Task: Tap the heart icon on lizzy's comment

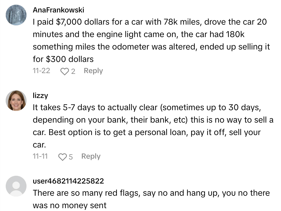Action: point(62,157)
